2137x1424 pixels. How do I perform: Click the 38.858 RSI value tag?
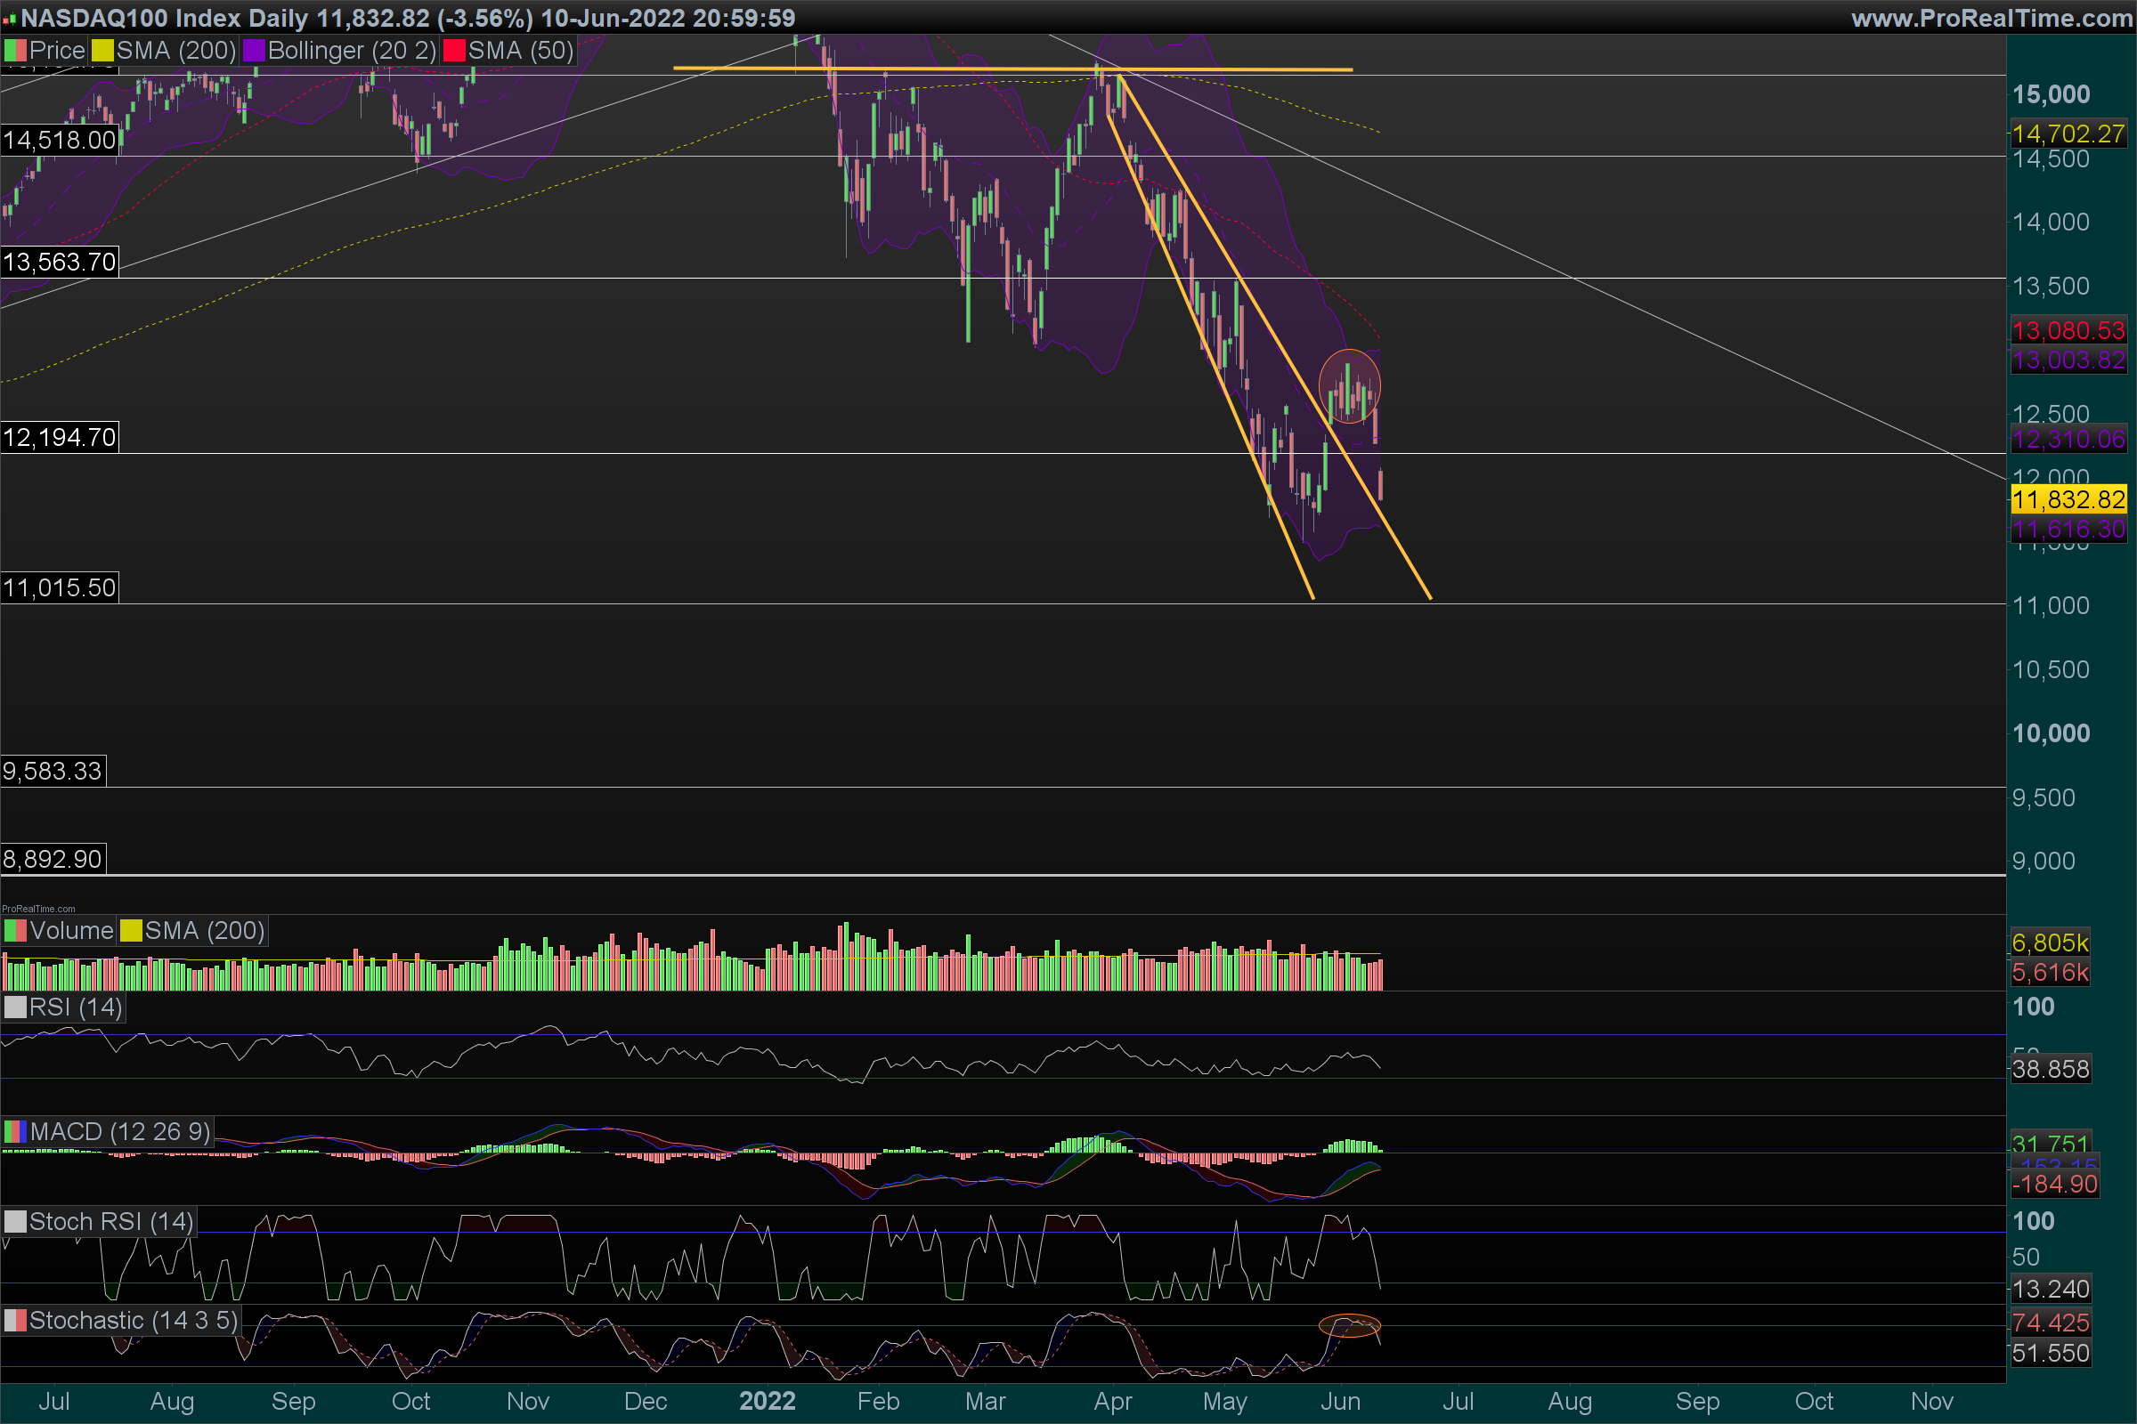click(2051, 1069)
